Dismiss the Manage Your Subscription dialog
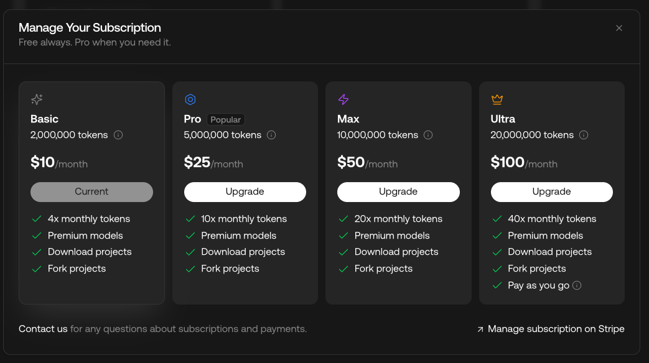Image resolution: width=649 pixels, height=363 pixels. [619, 28]
